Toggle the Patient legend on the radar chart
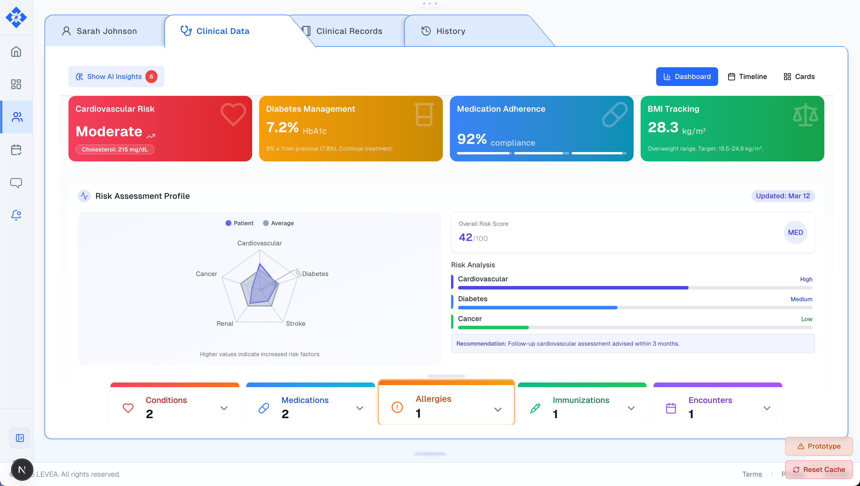This screenshot has width=860, height=486. point(239,223)
